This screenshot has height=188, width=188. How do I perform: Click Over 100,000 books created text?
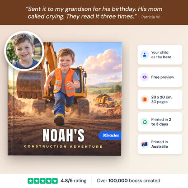coord(128,181)
